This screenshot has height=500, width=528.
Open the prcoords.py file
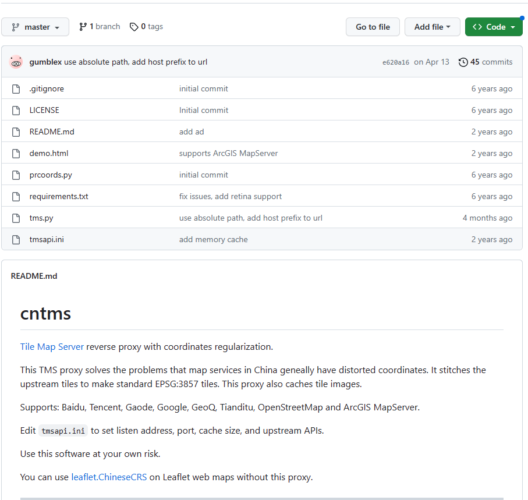click(51, 175)
